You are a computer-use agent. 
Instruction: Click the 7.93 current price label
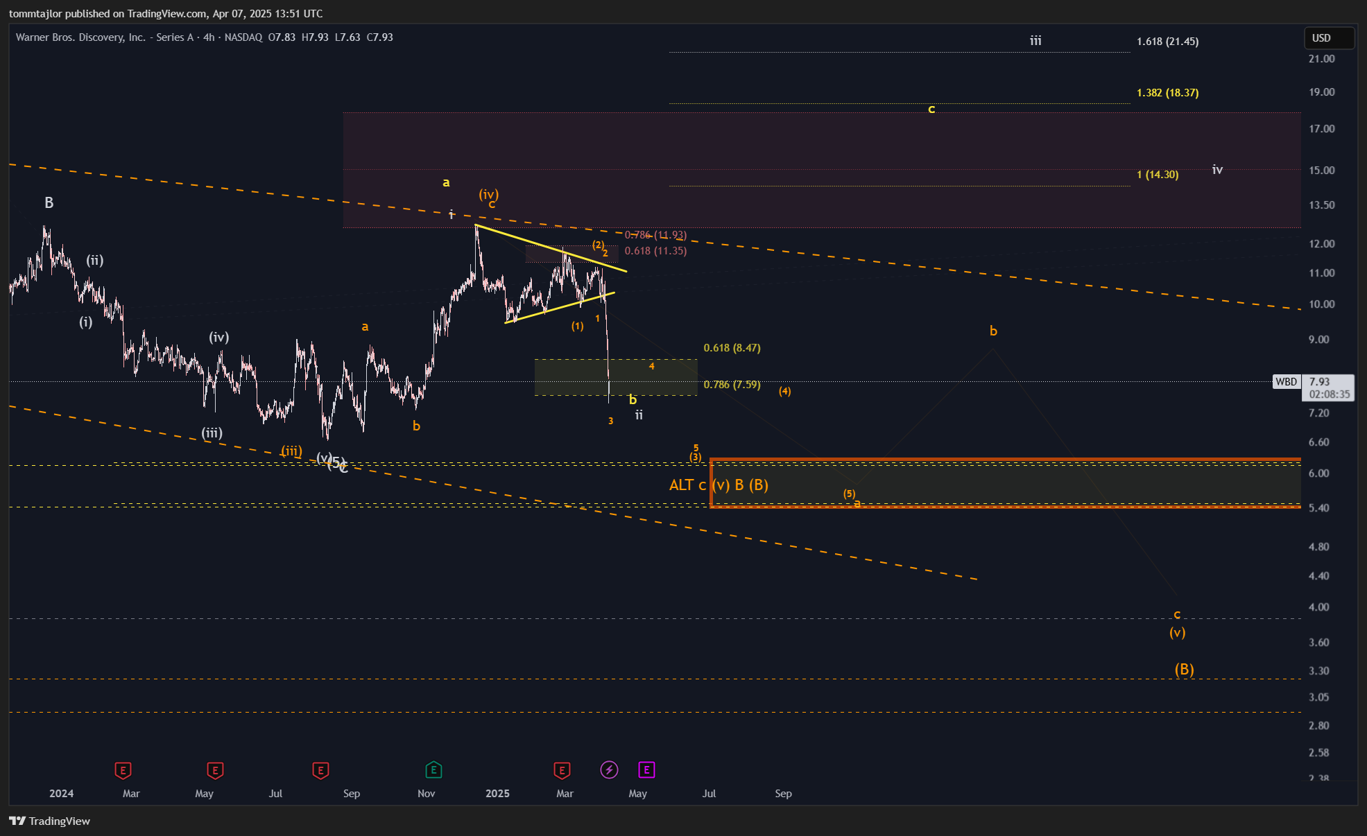tap(1320, 382)
